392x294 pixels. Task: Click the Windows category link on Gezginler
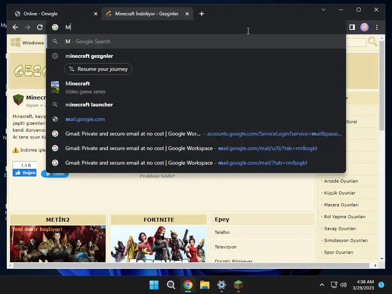point(28,42)
